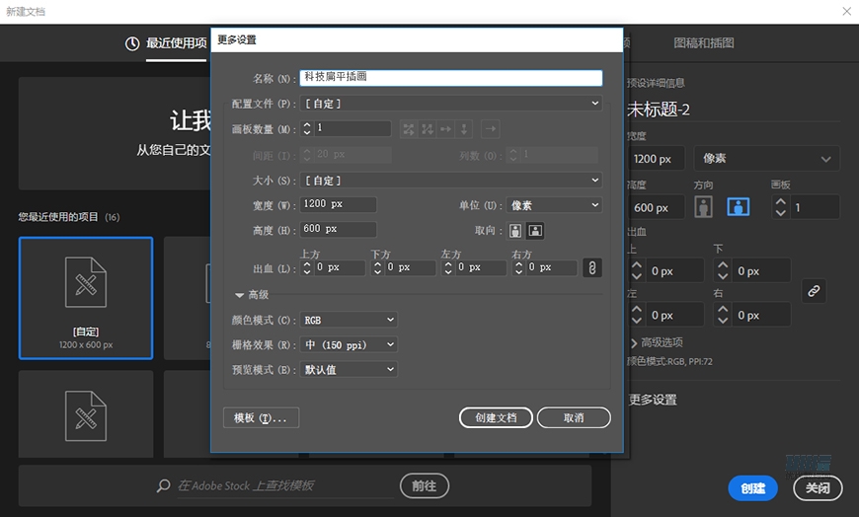Select the arrange by row icon
Screen dimensions: 859x517
pos(446,129)
